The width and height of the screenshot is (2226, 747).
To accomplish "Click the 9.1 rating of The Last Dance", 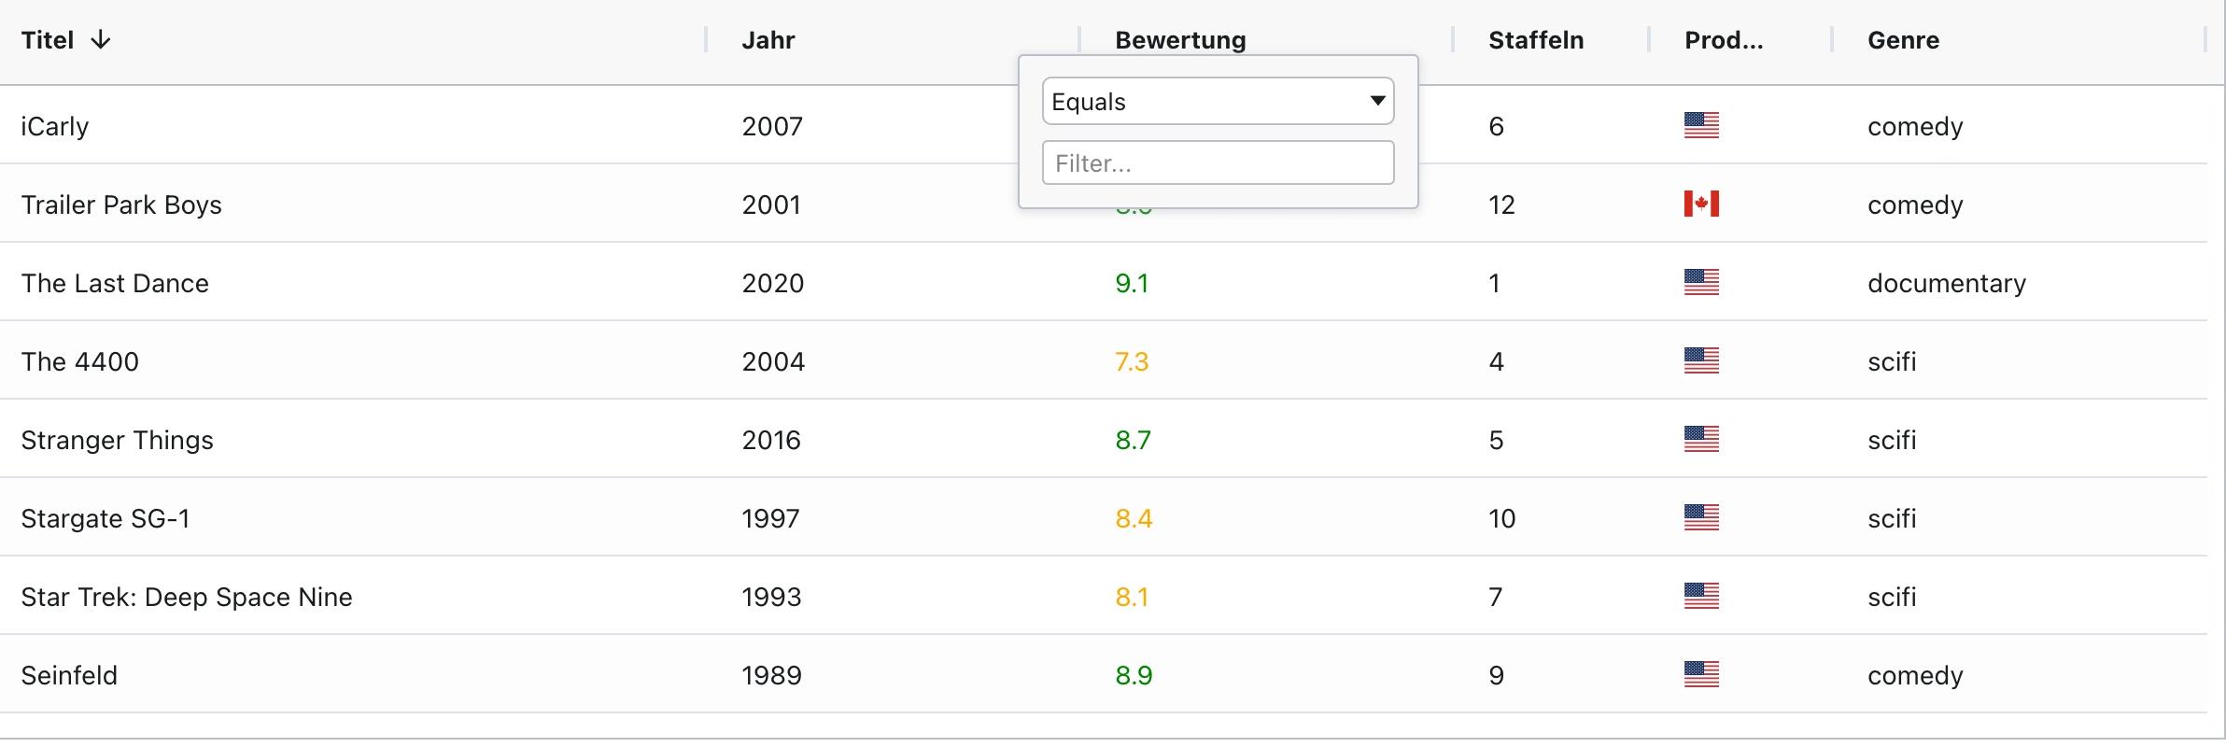I will [1132, 283].
